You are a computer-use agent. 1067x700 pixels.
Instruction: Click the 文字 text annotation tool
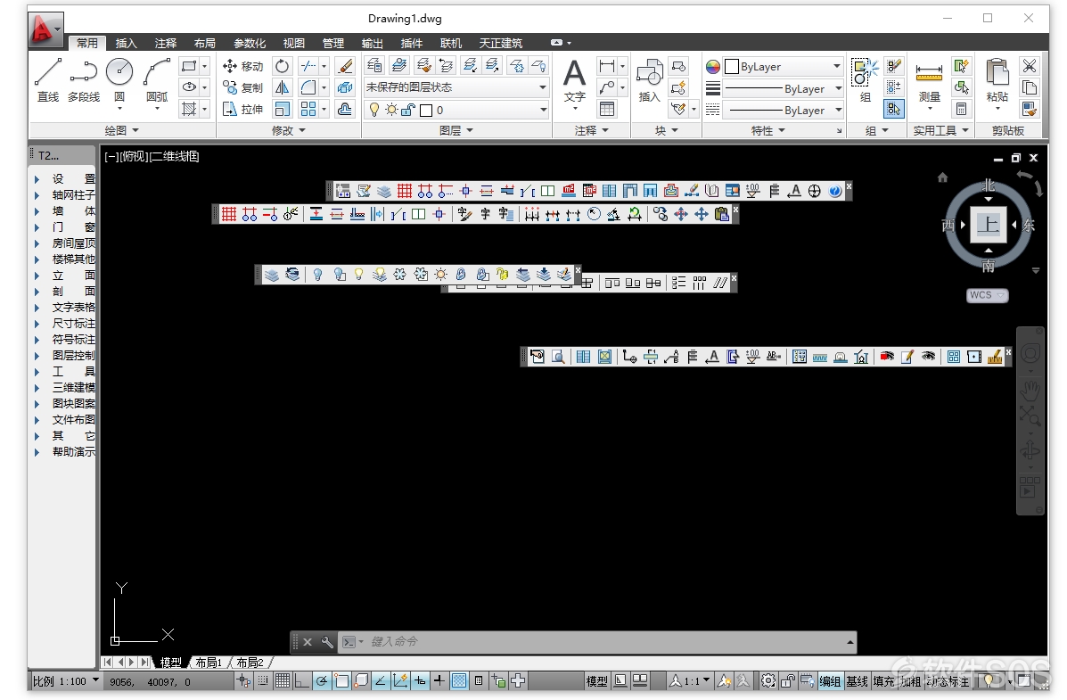(575, 82)
